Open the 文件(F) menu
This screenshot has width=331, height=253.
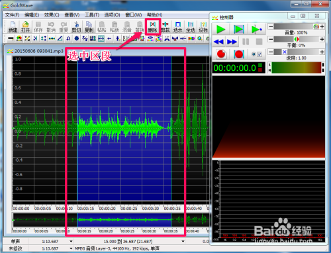pos(12,15)
